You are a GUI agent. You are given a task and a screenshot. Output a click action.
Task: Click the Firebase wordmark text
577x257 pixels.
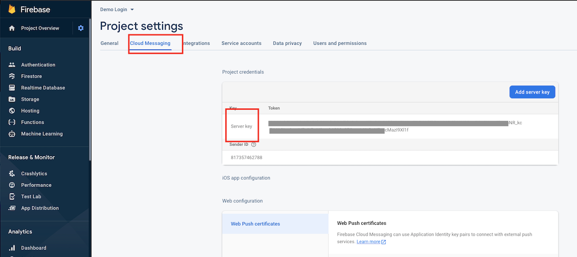pos(35,9)
